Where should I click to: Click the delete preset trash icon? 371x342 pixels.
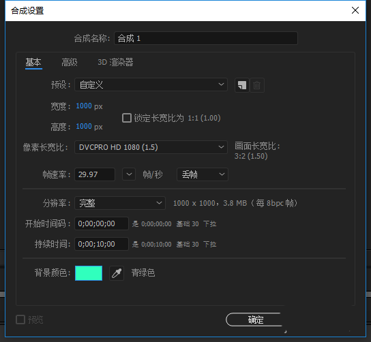(x=256, y=85)
